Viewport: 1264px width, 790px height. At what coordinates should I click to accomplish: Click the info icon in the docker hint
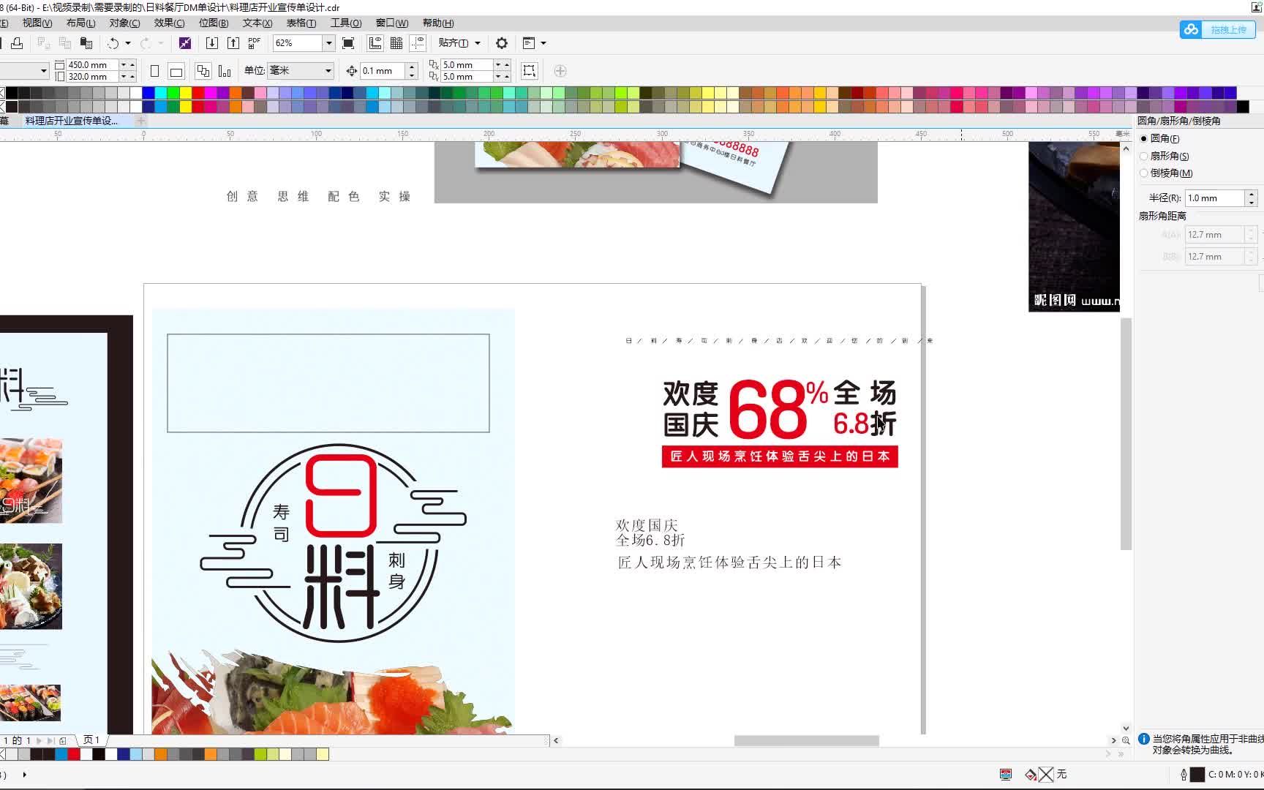[x=1144, y=739]
